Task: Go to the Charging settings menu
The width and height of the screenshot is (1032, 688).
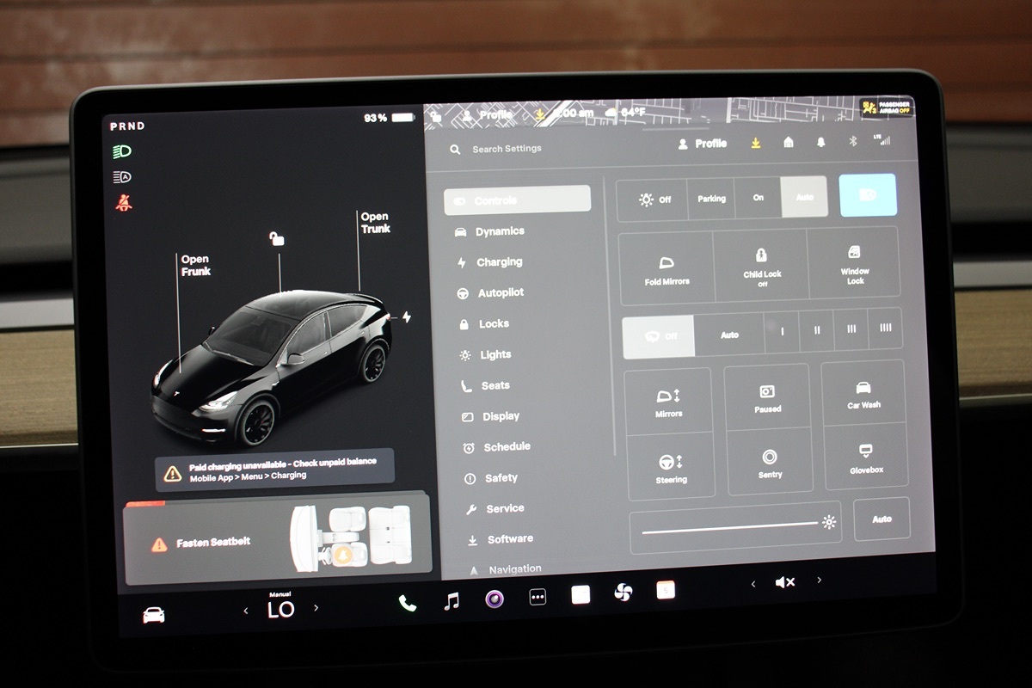Action: pyautogui.click(x=499, y=262)
